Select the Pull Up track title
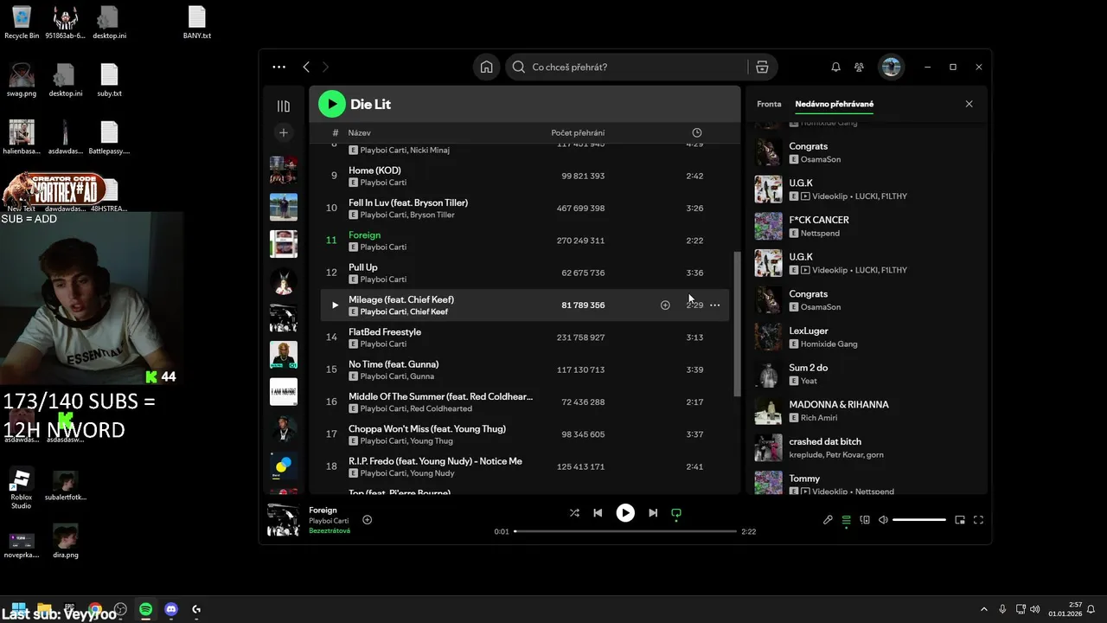 [x=363, y=267]
